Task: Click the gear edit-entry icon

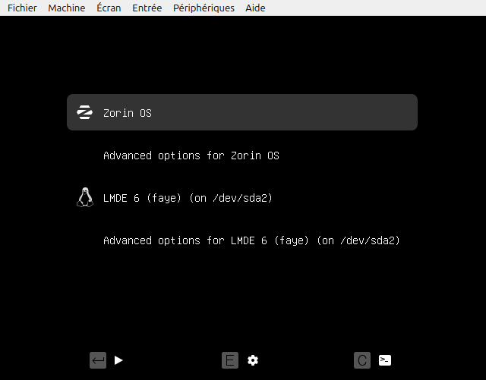Action: 253,360
